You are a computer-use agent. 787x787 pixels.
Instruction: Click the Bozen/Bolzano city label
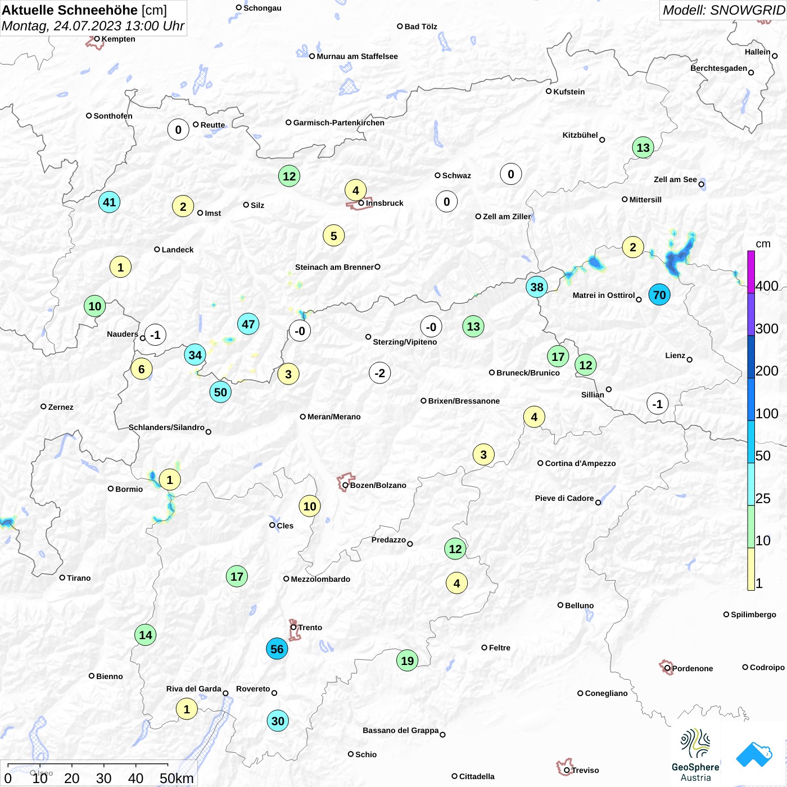point(378,485)
